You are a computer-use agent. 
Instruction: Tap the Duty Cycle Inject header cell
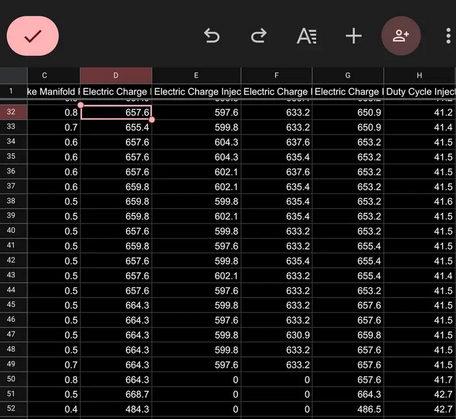[x=420, y=91]
